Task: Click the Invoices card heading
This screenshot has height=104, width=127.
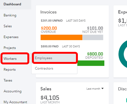Action: pos(48,12)
